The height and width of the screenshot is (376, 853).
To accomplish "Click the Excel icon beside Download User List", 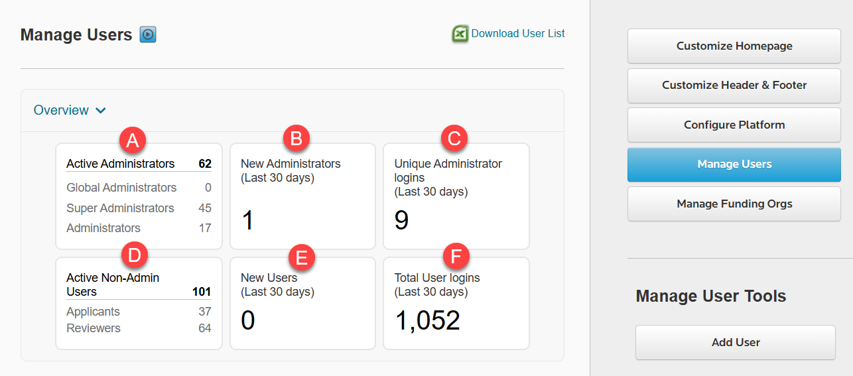I will click(x=460, y=34).
